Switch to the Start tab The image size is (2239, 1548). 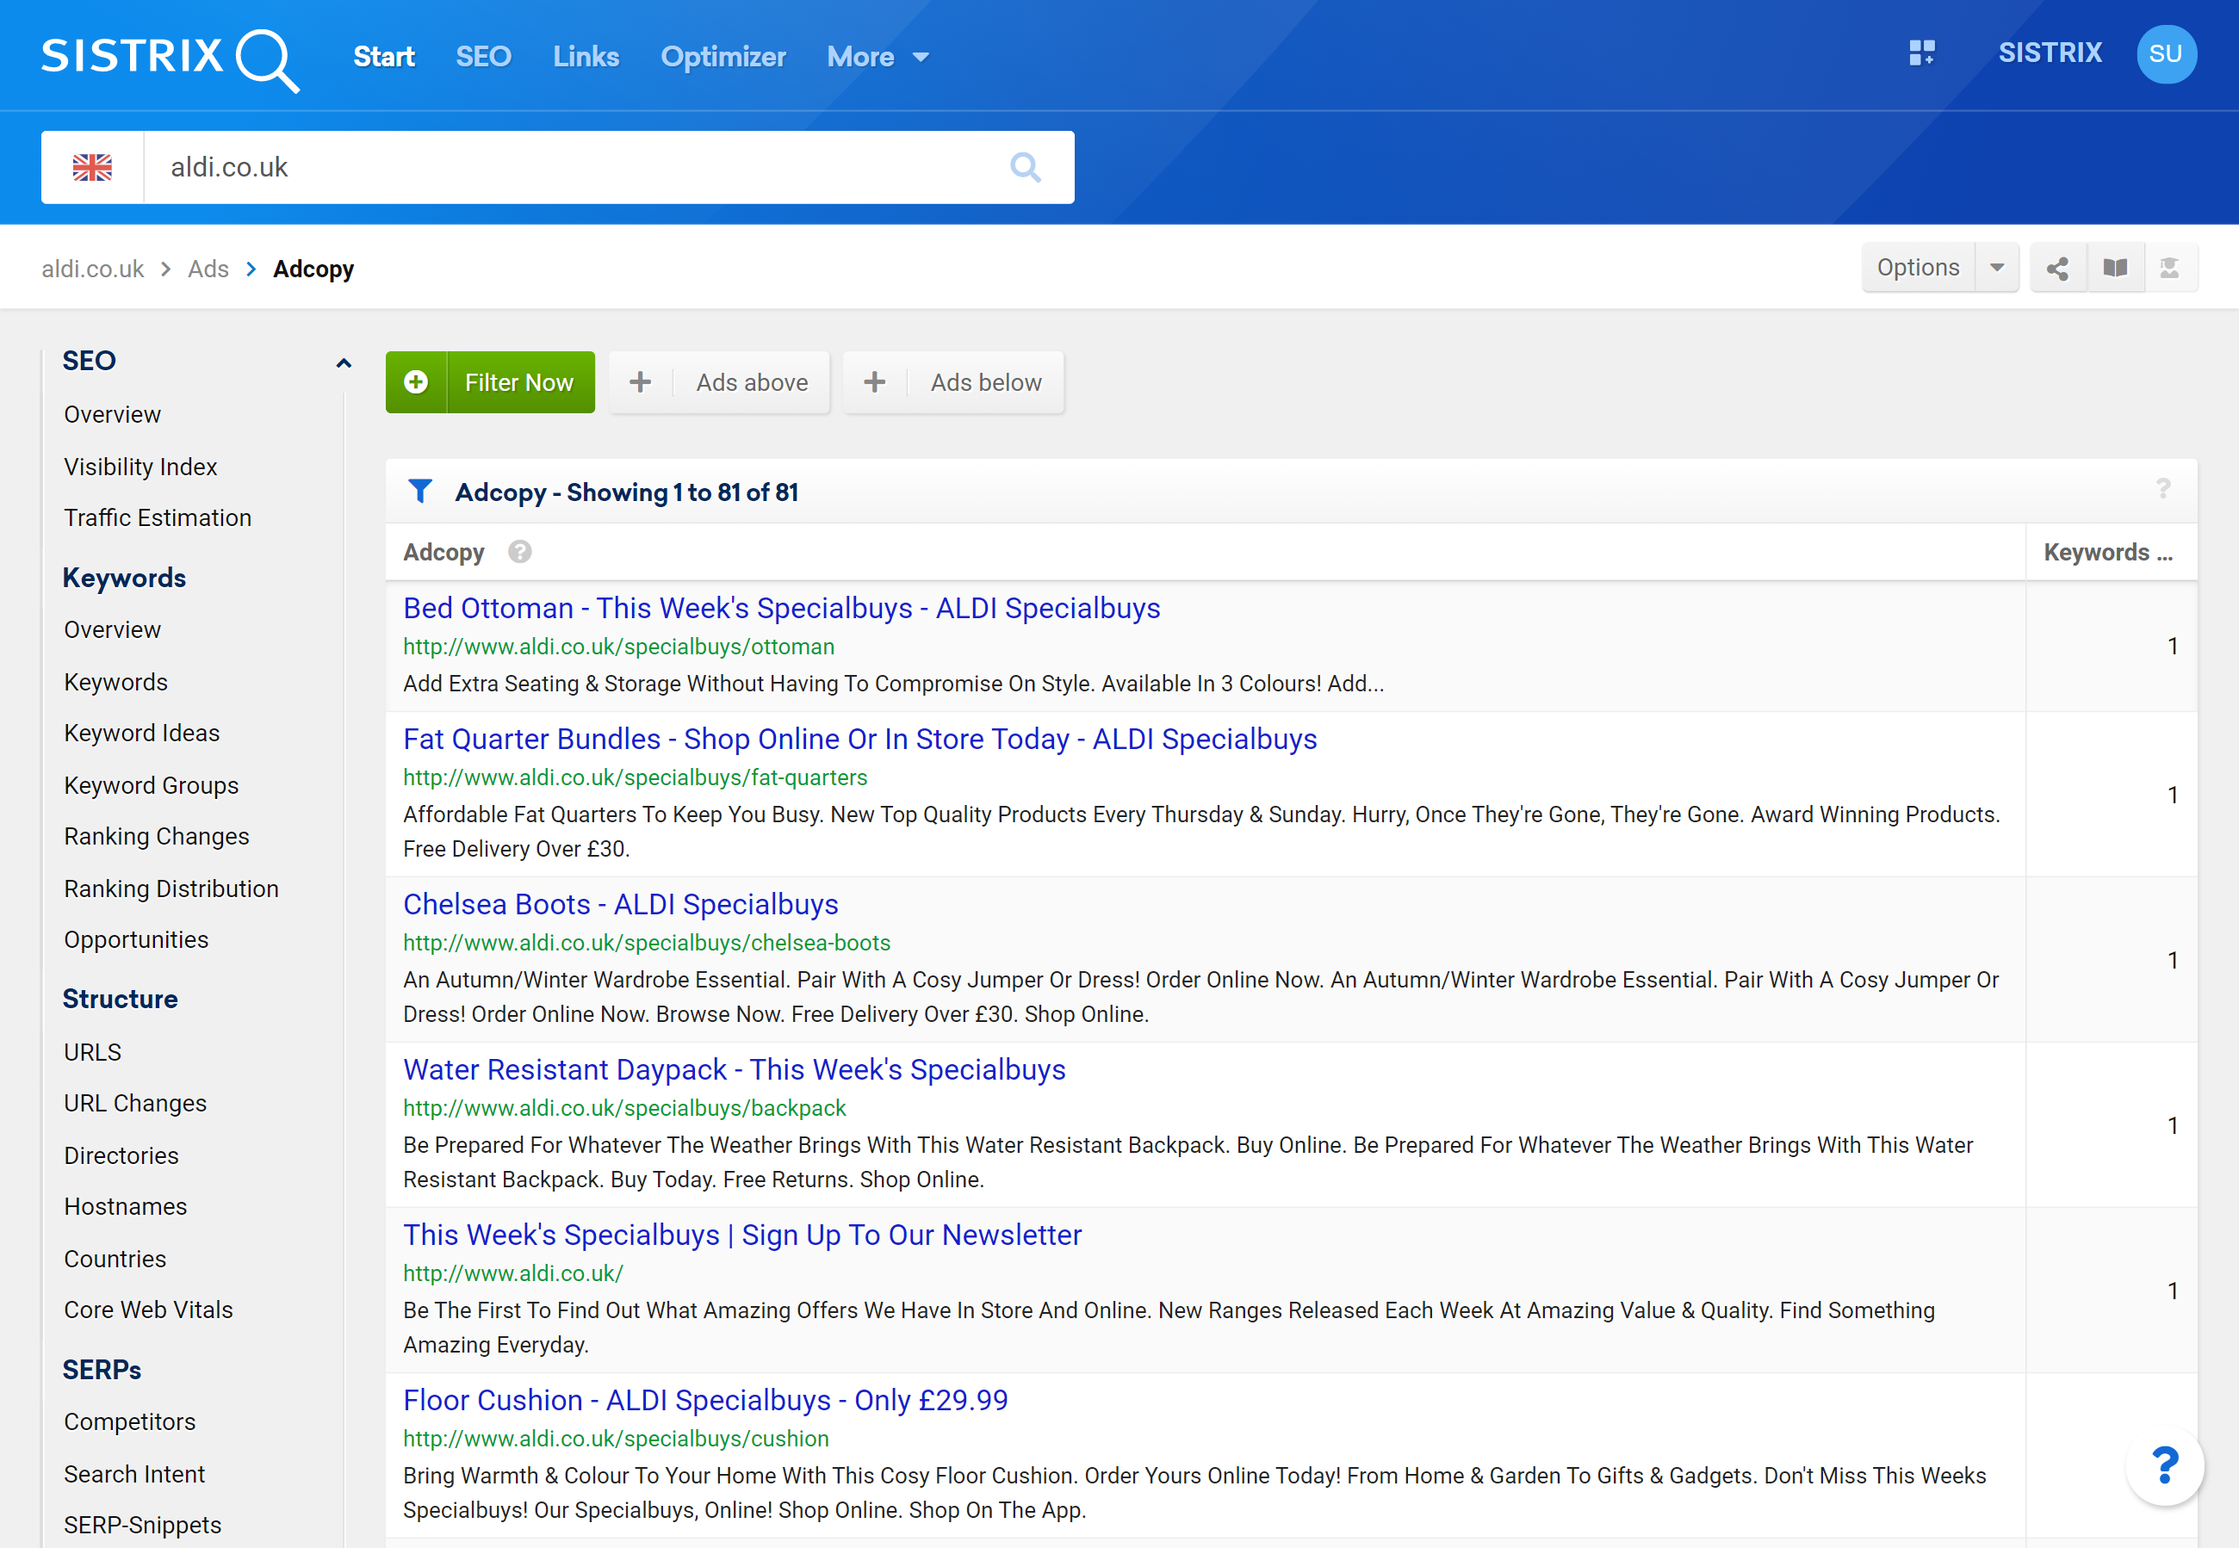383,57
